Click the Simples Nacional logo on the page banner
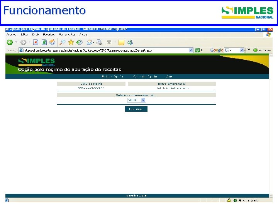 coord(37,62)
